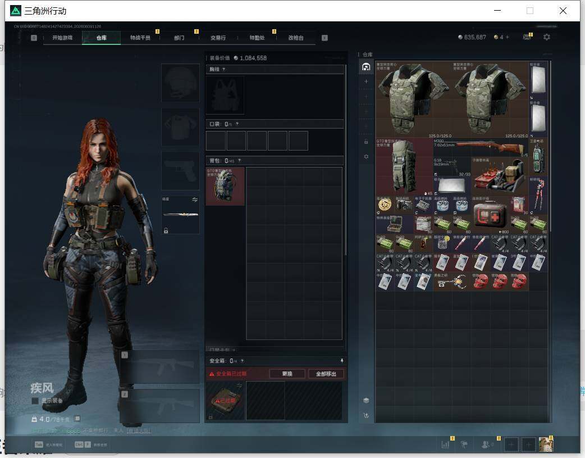Select the military case (特殊) item
585x458 pixels.
pos(395,225)
